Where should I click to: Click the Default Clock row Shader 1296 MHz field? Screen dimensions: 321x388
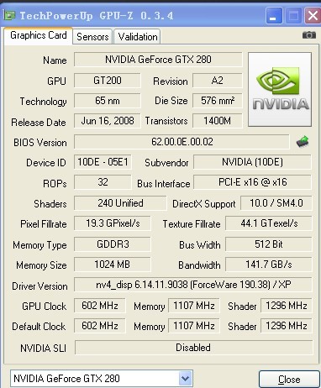[287, 326]
